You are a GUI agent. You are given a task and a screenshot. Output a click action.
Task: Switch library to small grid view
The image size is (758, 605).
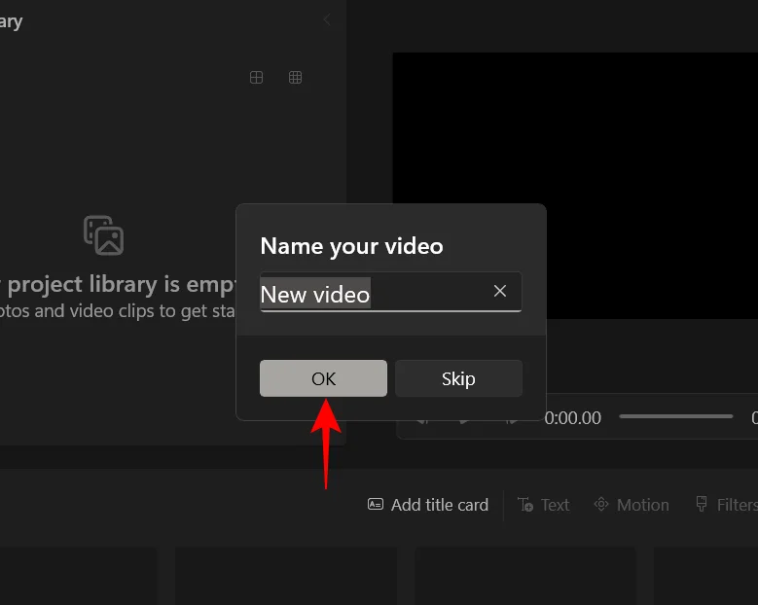point(295,77)
